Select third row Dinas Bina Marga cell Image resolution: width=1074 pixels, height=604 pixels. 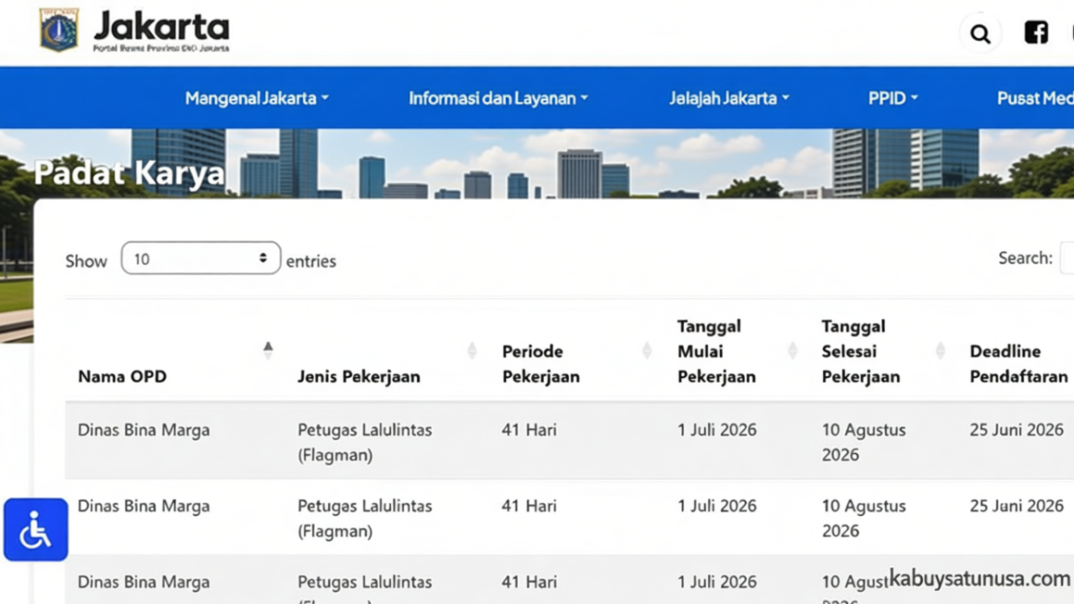pyautogui.click(x=143, y=581)
